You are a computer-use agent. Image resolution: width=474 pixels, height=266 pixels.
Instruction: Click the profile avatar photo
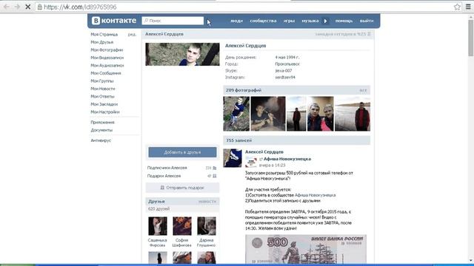[x=182, y=54]
